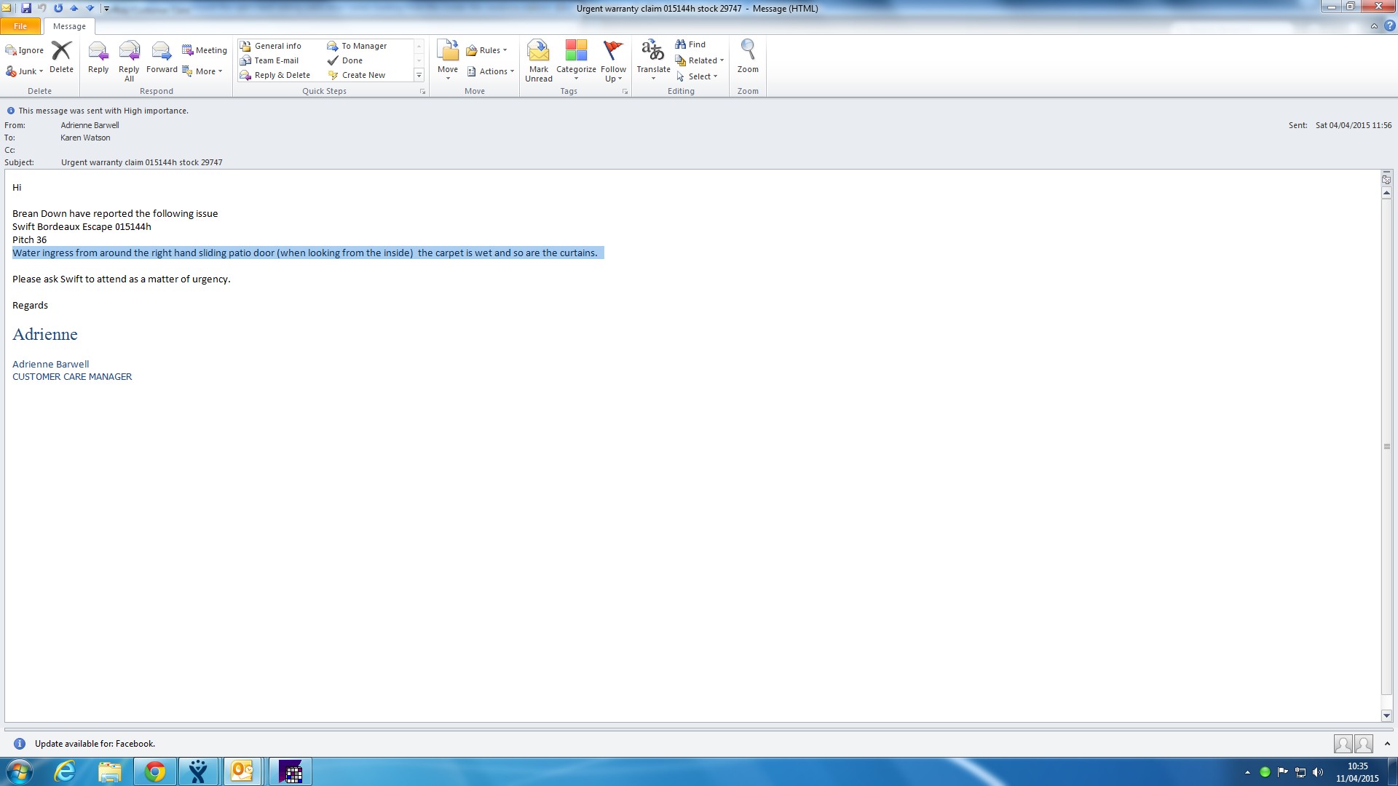This screenshot has width=1398, height=786.
Task: Open Google Chrome from the taskbar
Action: pos(154,771)
